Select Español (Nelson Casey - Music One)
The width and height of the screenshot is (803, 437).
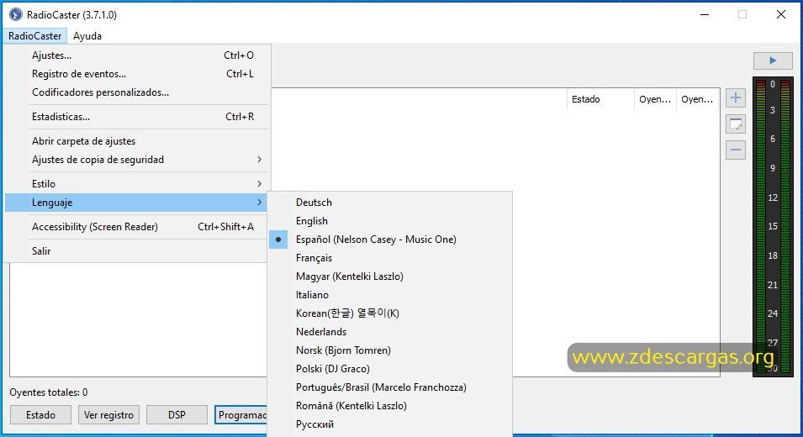pos(389,239)
